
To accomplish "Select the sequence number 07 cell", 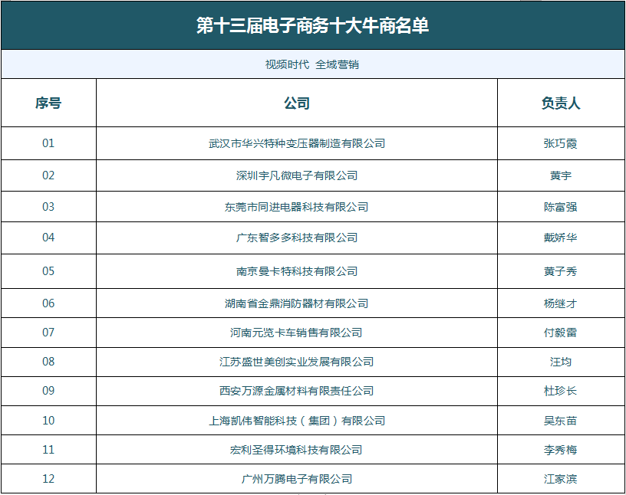I will (x=48, y=333).
